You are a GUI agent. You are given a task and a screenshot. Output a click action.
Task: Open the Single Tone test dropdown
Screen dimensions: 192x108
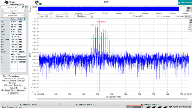click(x=14, y=16)
